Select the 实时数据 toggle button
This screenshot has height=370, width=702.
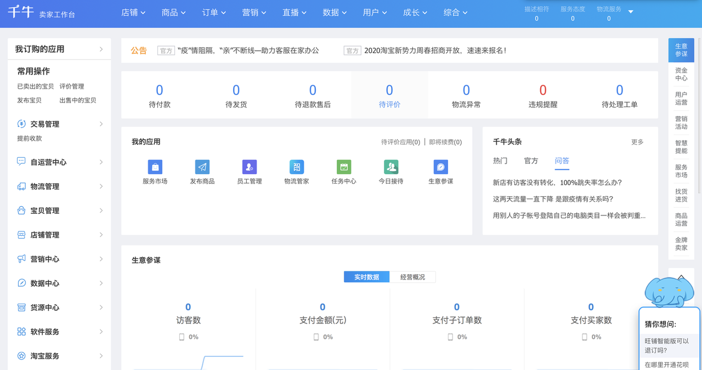click(x=366, y=277)
